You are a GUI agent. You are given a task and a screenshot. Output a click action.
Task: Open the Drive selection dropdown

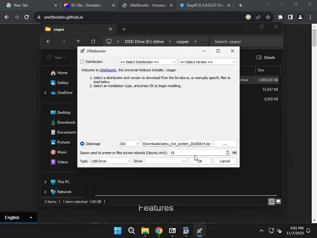[165, 161]
